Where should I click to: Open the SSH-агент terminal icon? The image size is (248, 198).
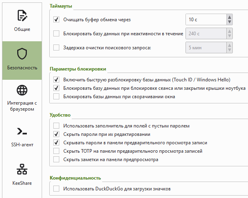(22, 131)
